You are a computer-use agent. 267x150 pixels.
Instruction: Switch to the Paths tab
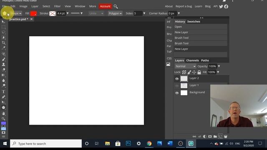pyautogui.click(x=205, y=60)
